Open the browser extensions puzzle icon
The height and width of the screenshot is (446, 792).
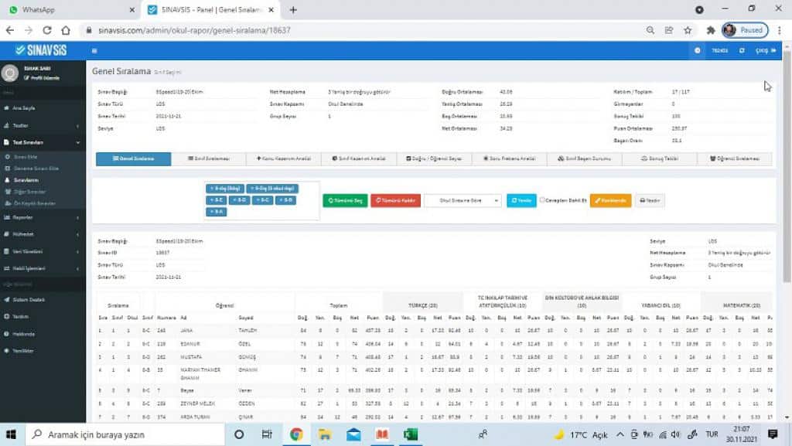[x=710, y=30]
